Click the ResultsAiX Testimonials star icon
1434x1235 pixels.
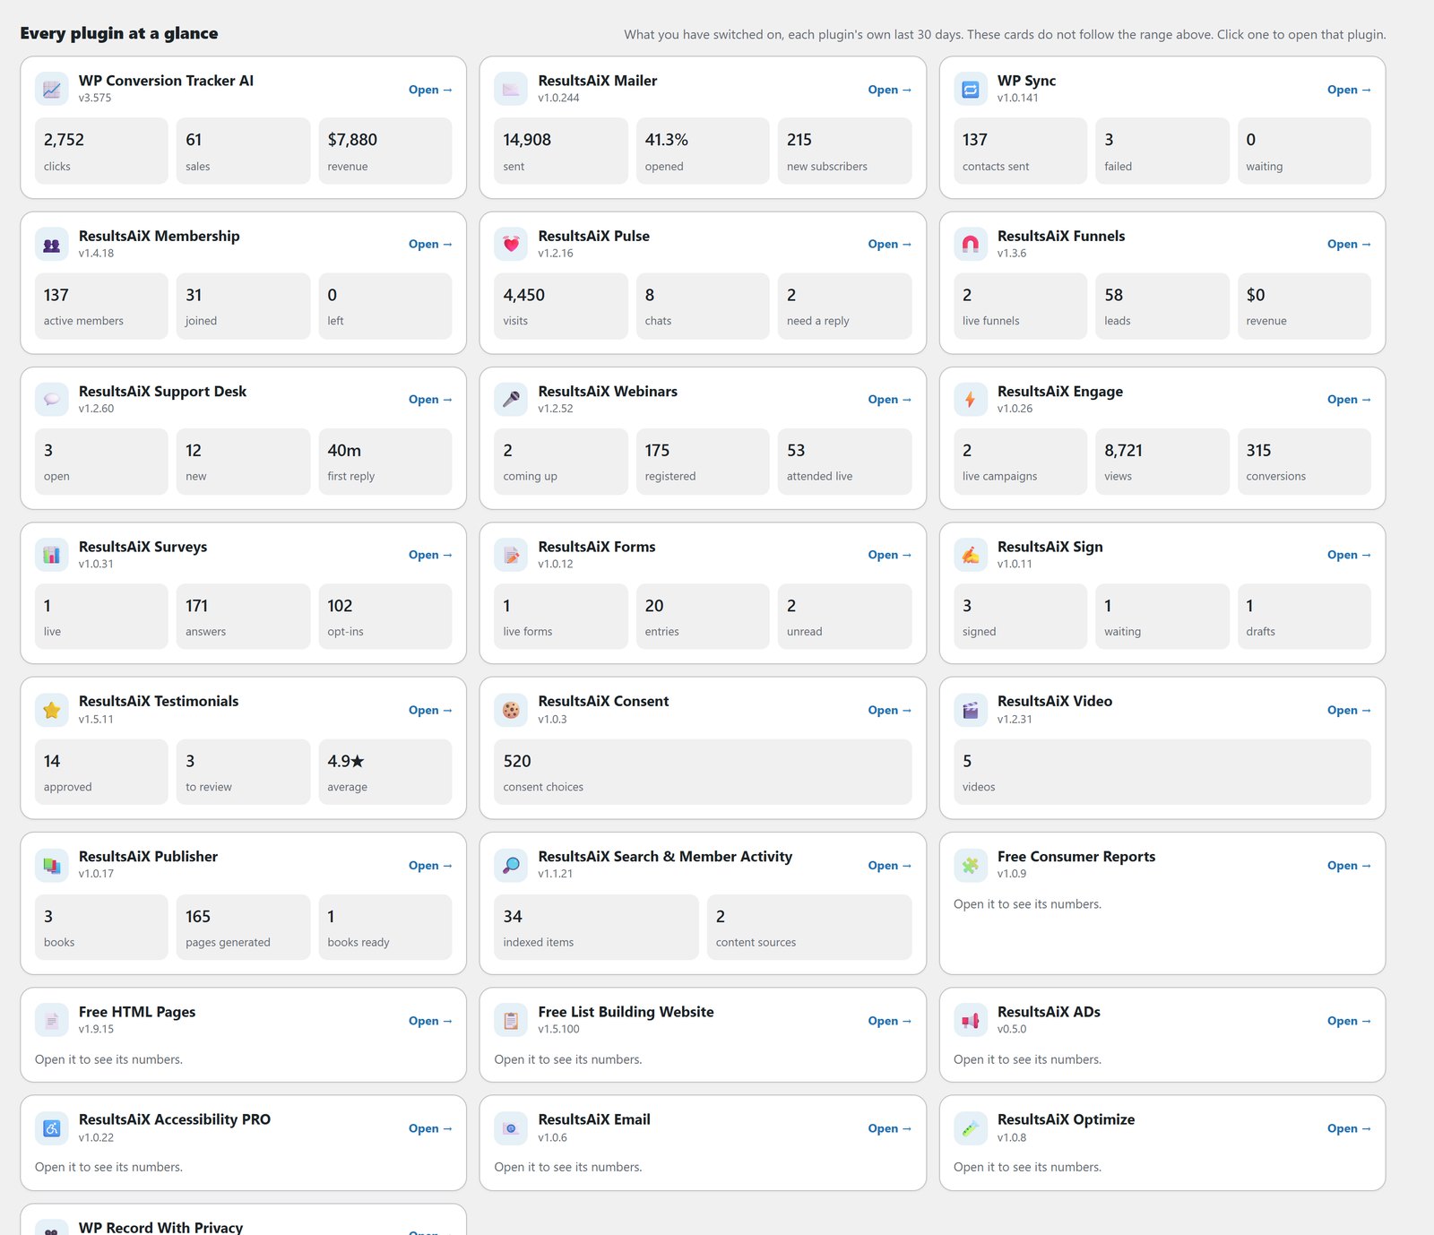click(x=52, y=710)
